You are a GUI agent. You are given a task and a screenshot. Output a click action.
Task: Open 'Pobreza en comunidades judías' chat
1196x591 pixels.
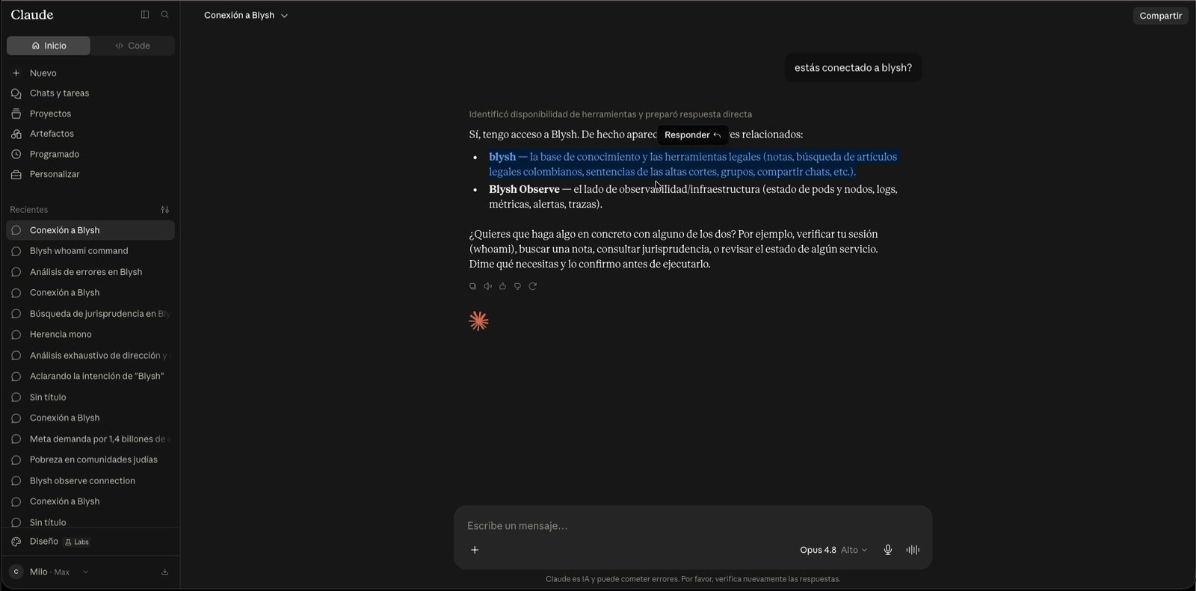pos(90,460)
